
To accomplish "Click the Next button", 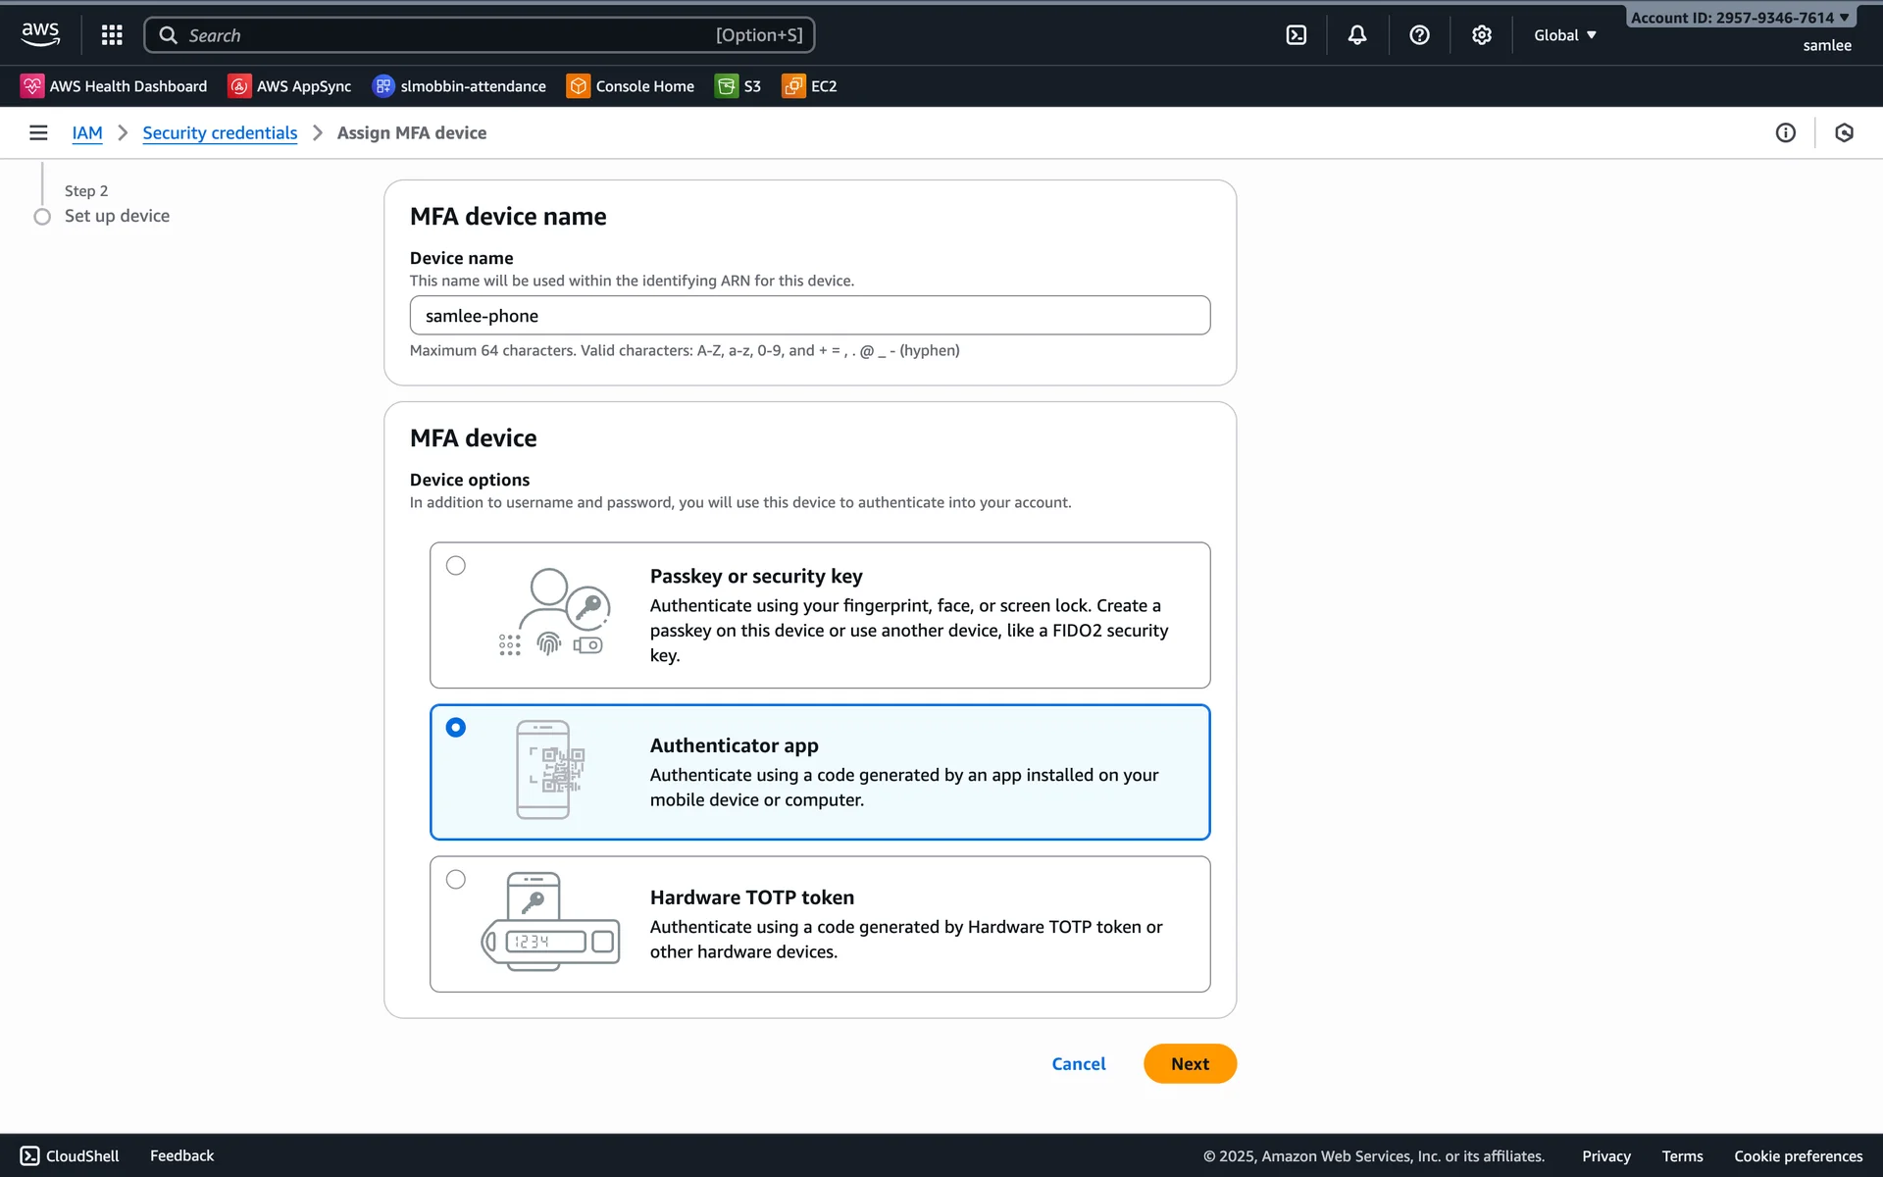I will [x=1189, y=1063].
